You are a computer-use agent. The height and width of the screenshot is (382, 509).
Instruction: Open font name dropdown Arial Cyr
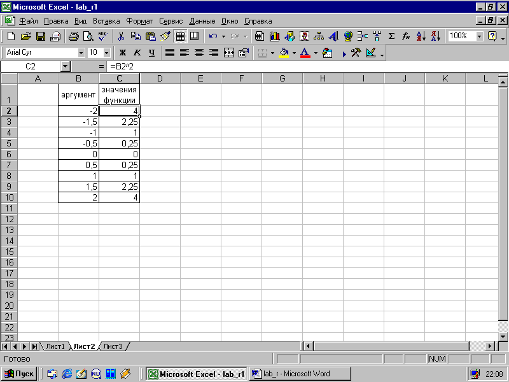point(81,53)
